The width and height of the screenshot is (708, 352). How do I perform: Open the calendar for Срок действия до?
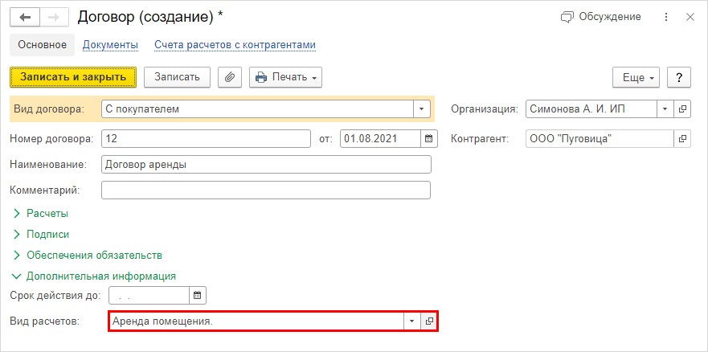pyautogui.click(x=198, y=296)
